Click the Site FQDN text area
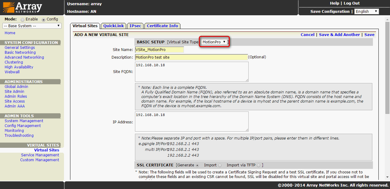 (x=192, y=72)
